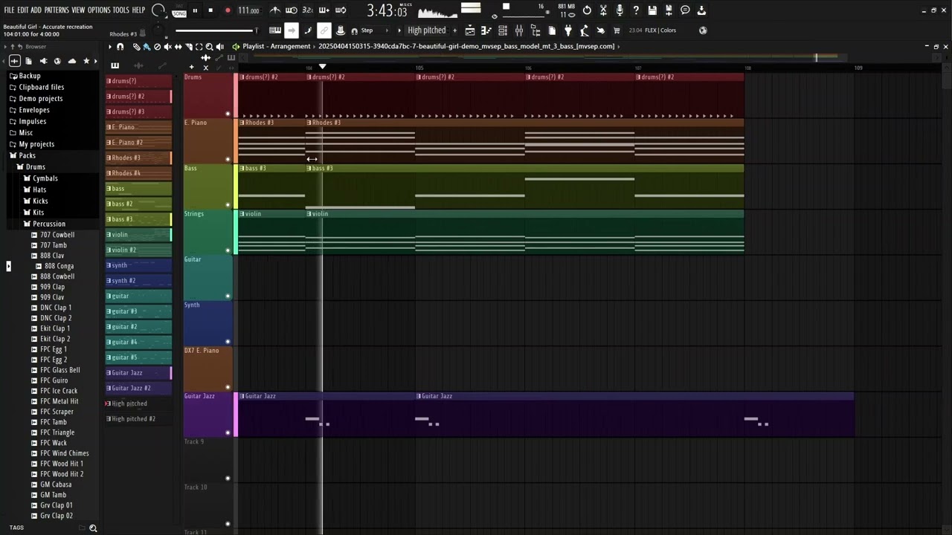Toggle PAT/SONG mode switch

[x=179, y=10]
